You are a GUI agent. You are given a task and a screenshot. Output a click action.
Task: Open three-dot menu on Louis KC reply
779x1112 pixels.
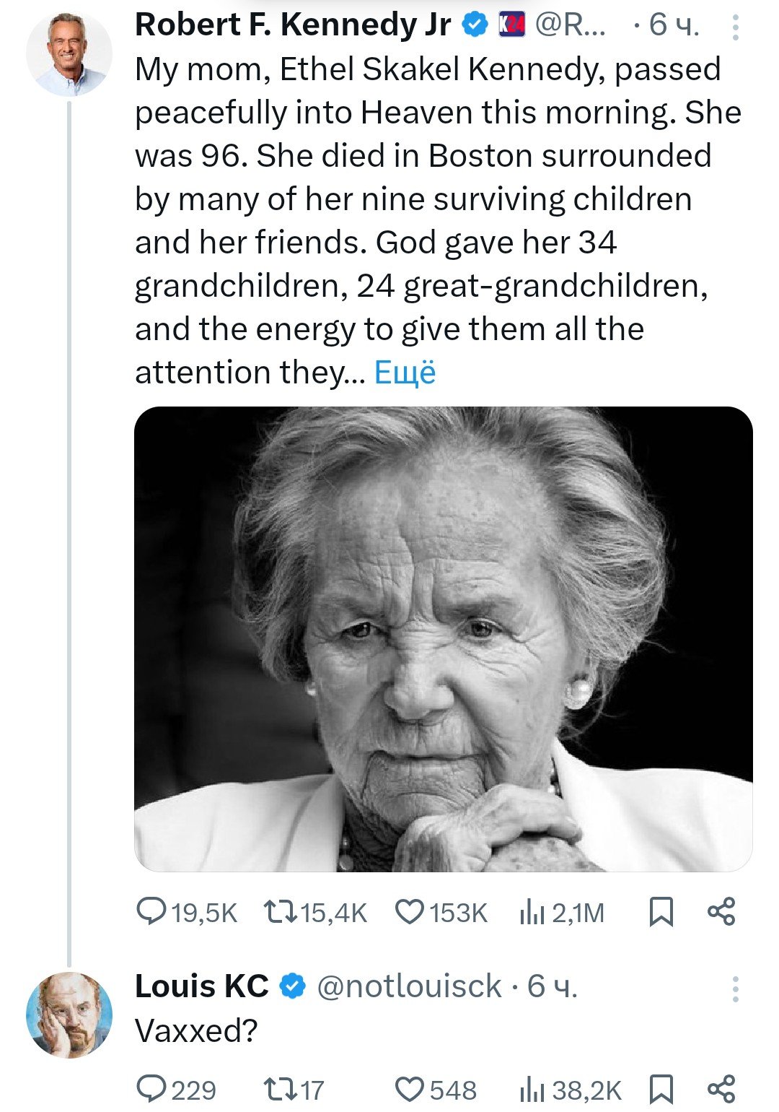pyautogui.click(x=735, y=989)
